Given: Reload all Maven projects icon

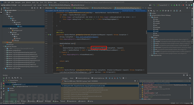Looking at the screenshot, I should 149,11.
